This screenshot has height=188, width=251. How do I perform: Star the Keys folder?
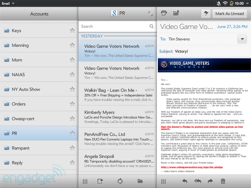point(72,30)
